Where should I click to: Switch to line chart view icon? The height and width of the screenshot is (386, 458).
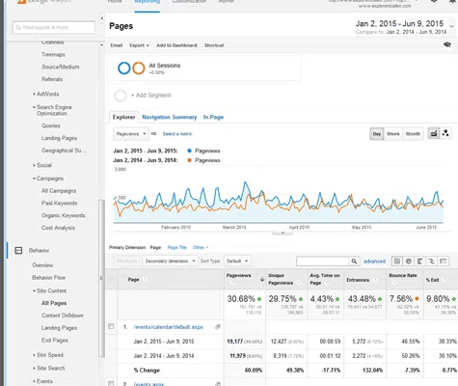coord(434,133)
